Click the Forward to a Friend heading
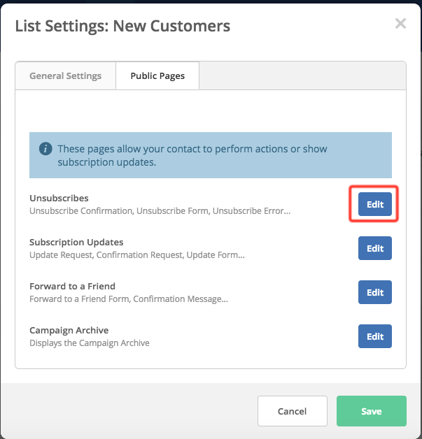422x439 pixels. tap(72, 286)
